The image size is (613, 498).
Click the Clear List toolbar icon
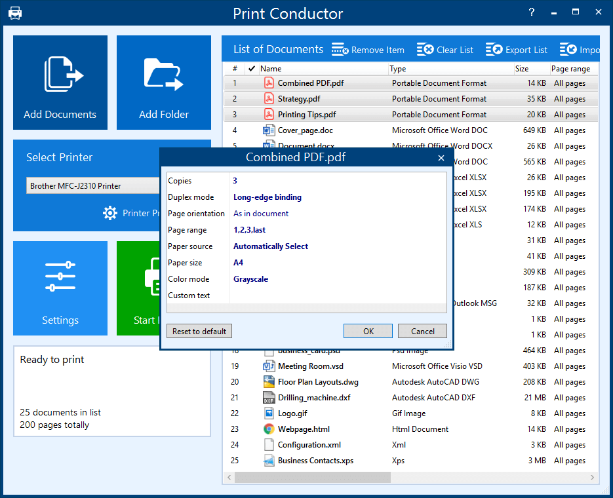pyautogui.click(x=424, y=49)
